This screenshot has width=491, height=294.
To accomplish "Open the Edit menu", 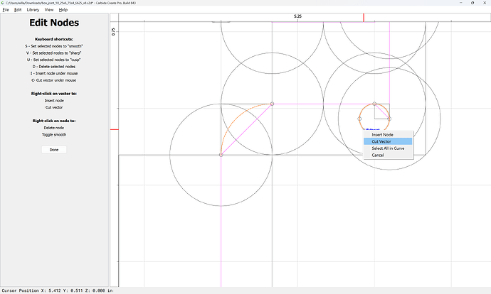I will pos(18,10).
